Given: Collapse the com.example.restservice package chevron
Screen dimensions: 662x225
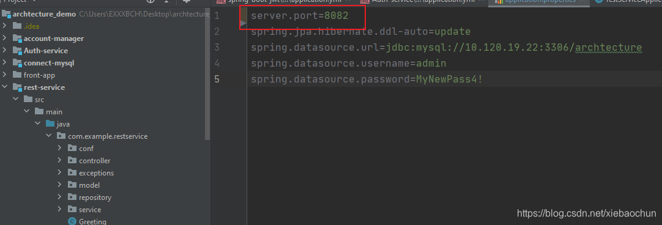Looking at the screenshot, I should [48, 136].
